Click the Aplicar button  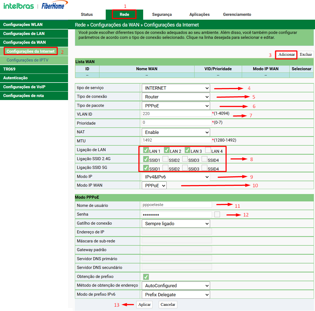(144, 304)
